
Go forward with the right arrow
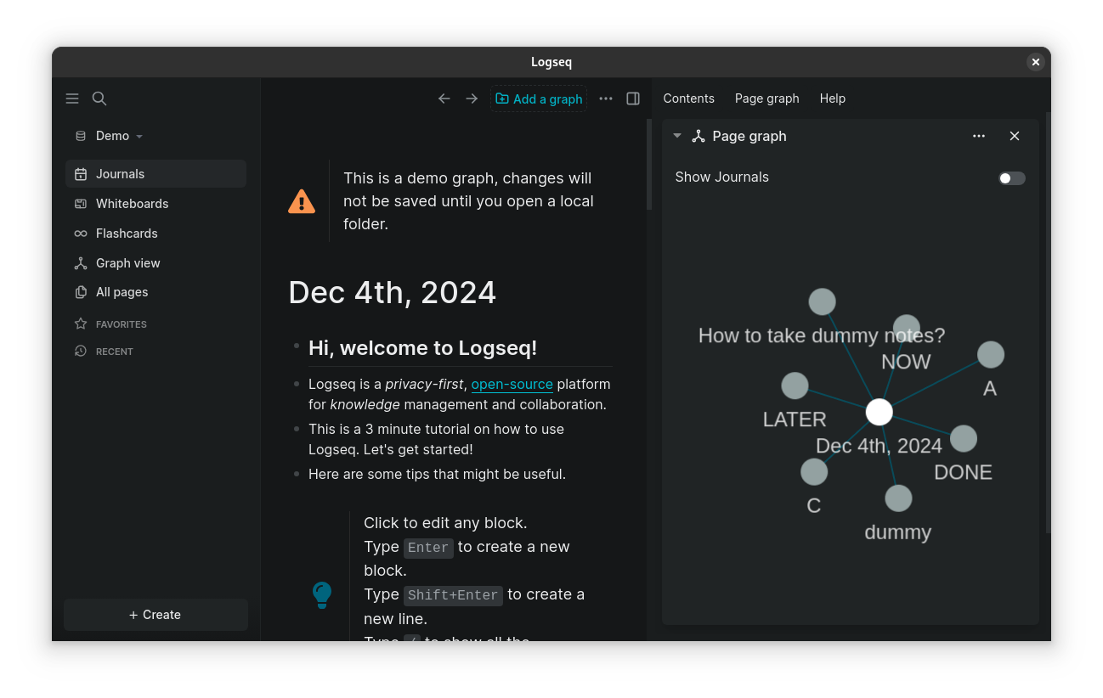(472, 99)
